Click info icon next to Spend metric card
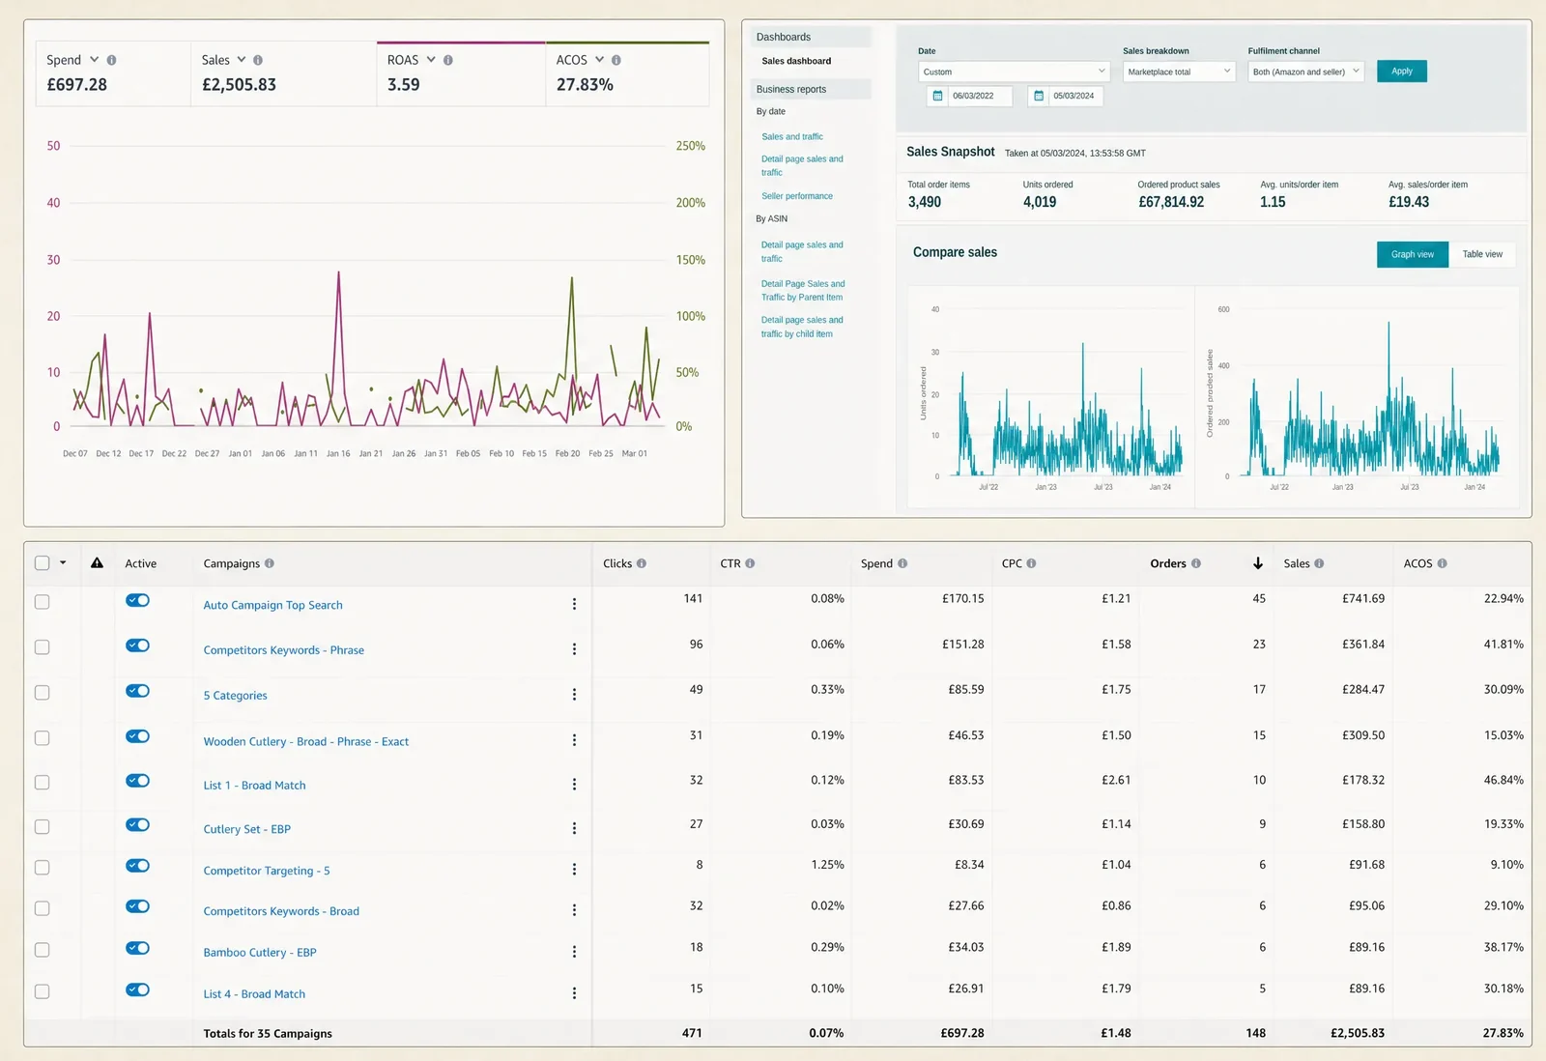Viewport: 1546px width, 1061px height. (x=111, y=60)
